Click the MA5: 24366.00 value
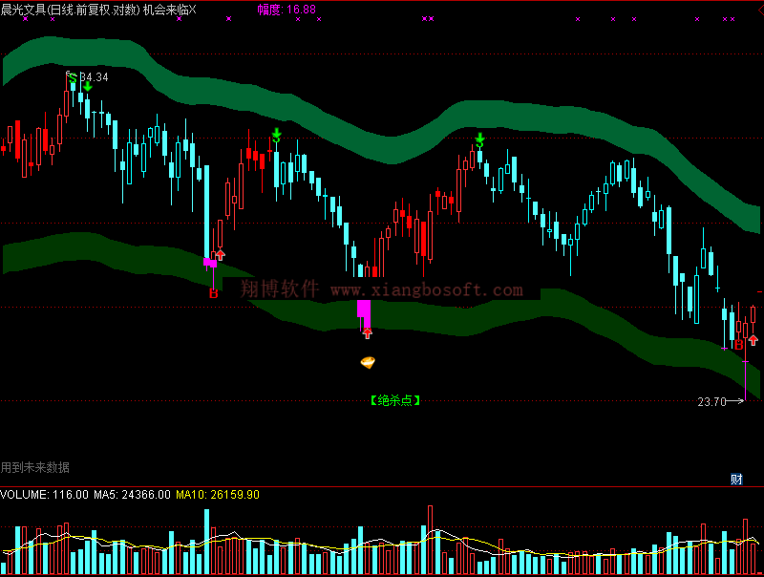Image resolution: width=764 pixels, height=577 pixels. pos(132,495)
